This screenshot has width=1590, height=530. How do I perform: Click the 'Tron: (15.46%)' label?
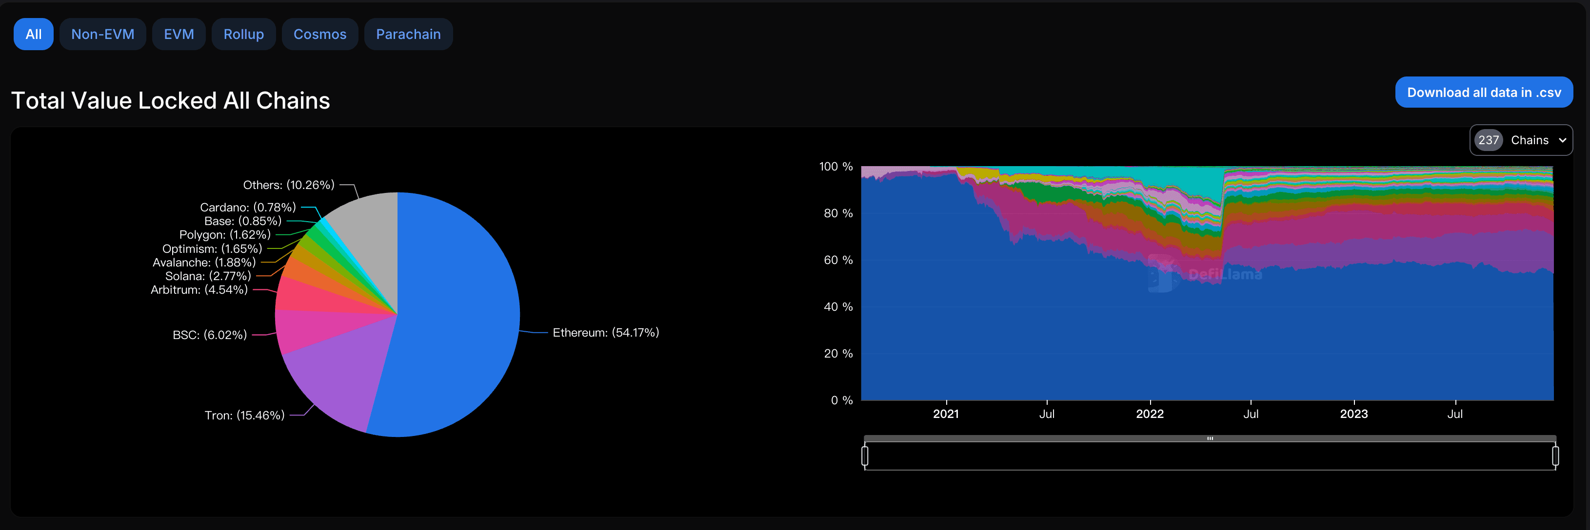244,416
